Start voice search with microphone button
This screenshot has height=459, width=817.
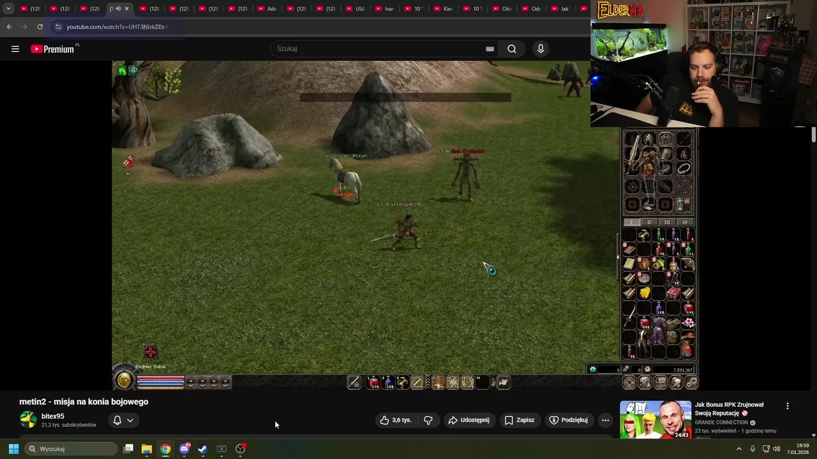[x=541, y=49]
